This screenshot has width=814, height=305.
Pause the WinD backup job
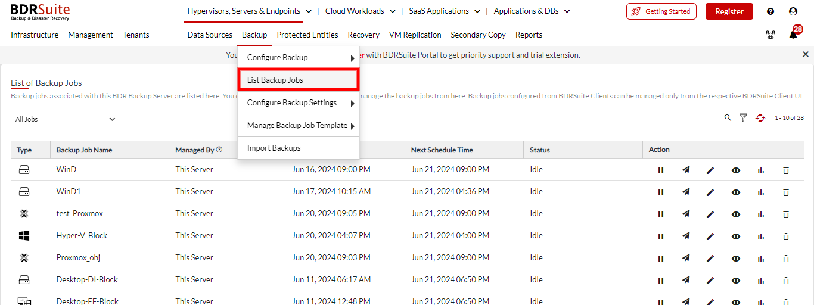(x=661, y=170)
